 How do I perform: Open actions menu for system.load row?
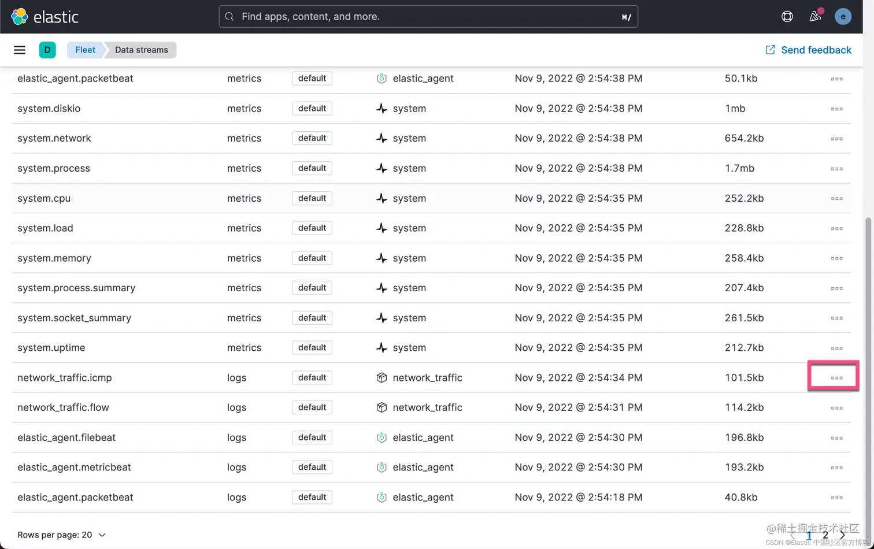(836, 228)
